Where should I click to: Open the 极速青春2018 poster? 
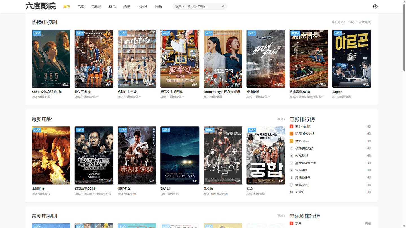click(x=309, y=59)
